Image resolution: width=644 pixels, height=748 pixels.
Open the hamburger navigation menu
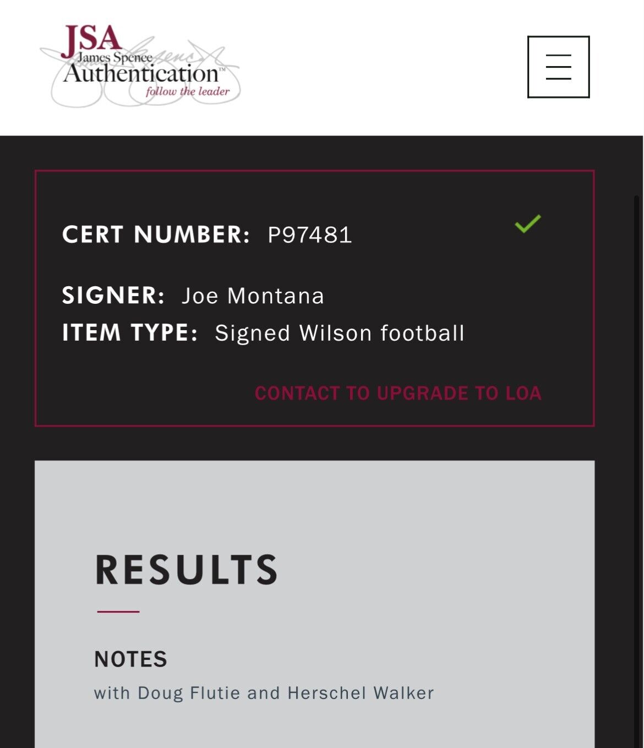coord(558,67)
